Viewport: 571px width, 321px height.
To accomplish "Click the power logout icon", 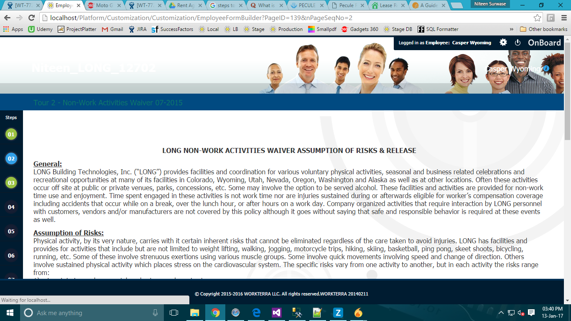I will click(517, 43).
